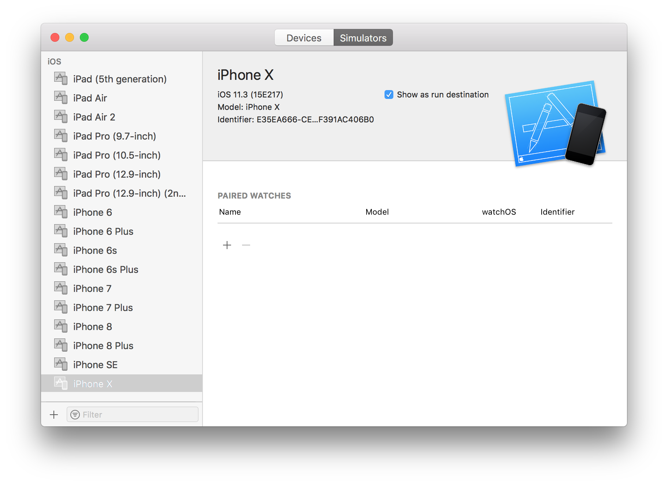Select the iPhone X simulator icon

[61, 383]
